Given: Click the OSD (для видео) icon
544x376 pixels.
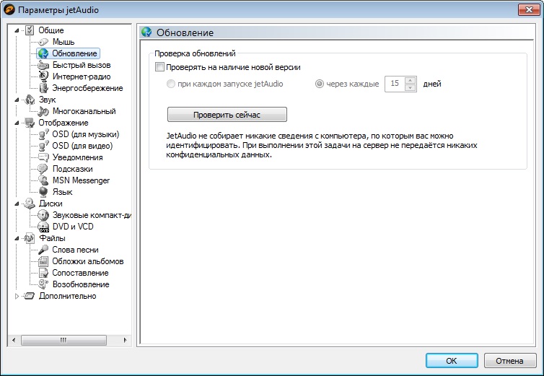Looking at the screenshot, I should [x=43, y=146].
